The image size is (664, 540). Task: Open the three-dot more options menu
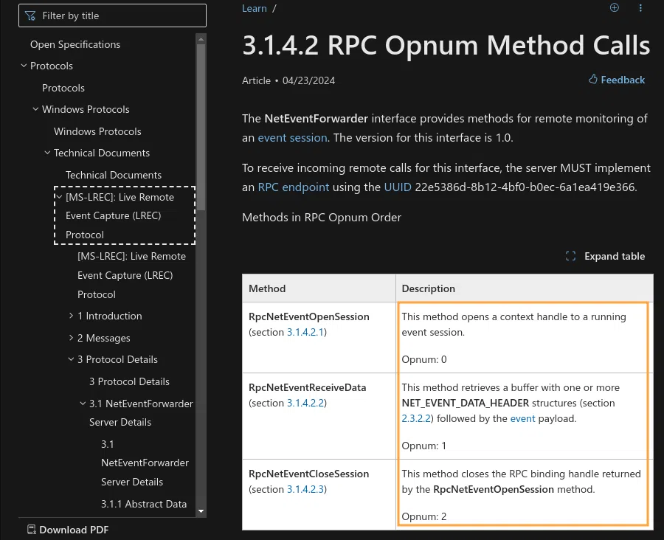click(x=640, y=8)
